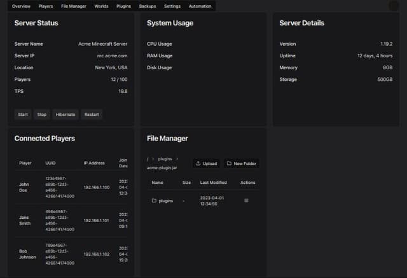Click the Start server button
This screenshot has height=278, width=407.
click(23, 115)
